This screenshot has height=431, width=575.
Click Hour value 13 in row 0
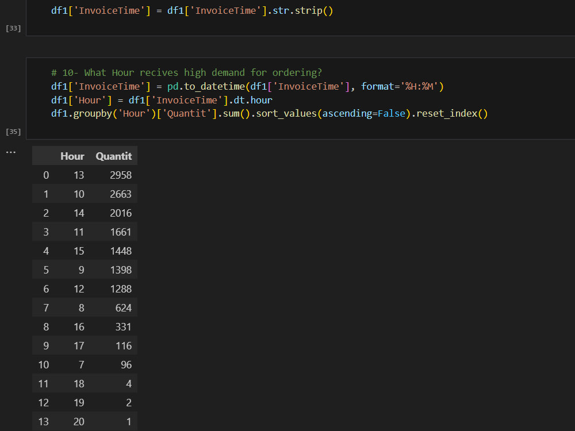click(x=79, y=175)
